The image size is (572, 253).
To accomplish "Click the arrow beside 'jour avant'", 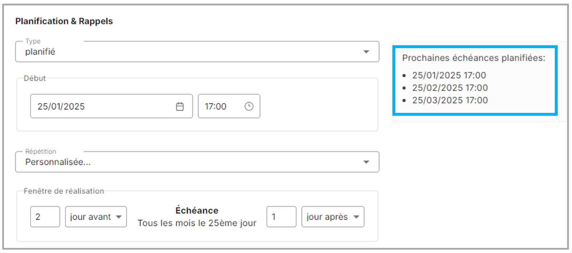I will (119, 217).
